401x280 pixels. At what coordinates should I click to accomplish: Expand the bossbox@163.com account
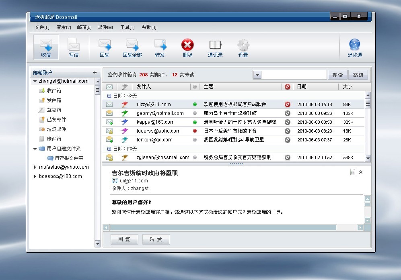point(35,176)
